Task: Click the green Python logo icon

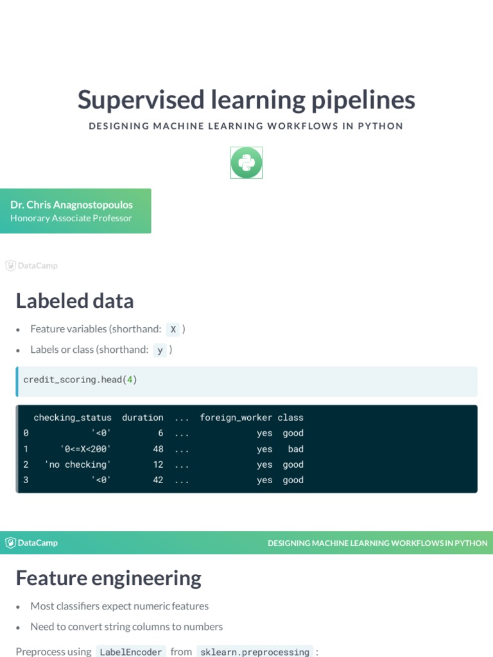Action: pos(246,163)
